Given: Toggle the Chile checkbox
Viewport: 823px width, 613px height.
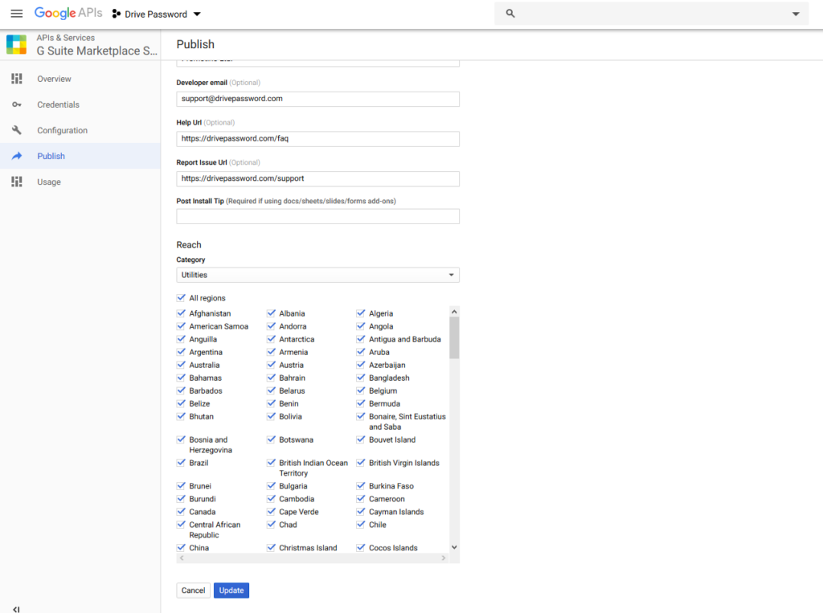Looking at the screenshot, I should coord(361,525).
